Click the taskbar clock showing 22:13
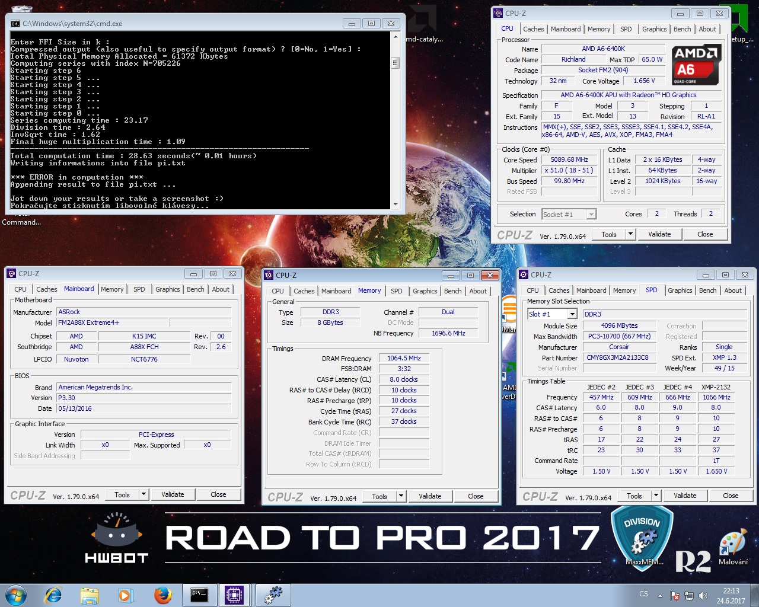This screenshot has width=759, height=607. click(x=731, y=595)
